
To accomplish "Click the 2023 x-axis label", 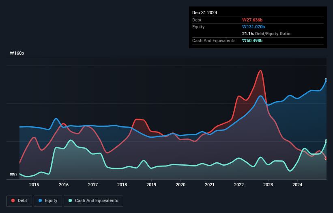I will pos(268,185).
